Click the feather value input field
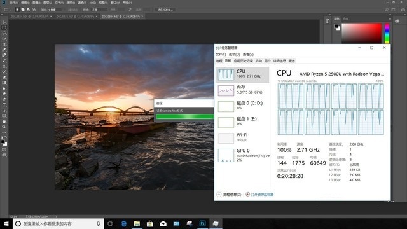The width and height of the screenshot is (407, 229). pyautogui.click(x=55, y=10)
